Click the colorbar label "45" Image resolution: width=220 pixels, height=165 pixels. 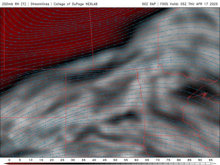coord(105,160)
